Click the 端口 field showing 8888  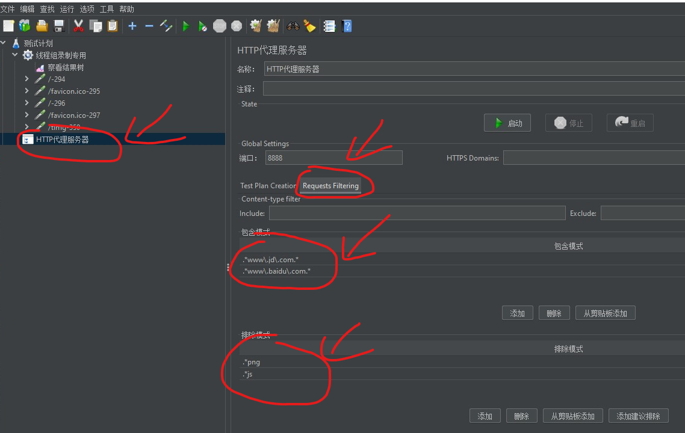coord(333,158)
